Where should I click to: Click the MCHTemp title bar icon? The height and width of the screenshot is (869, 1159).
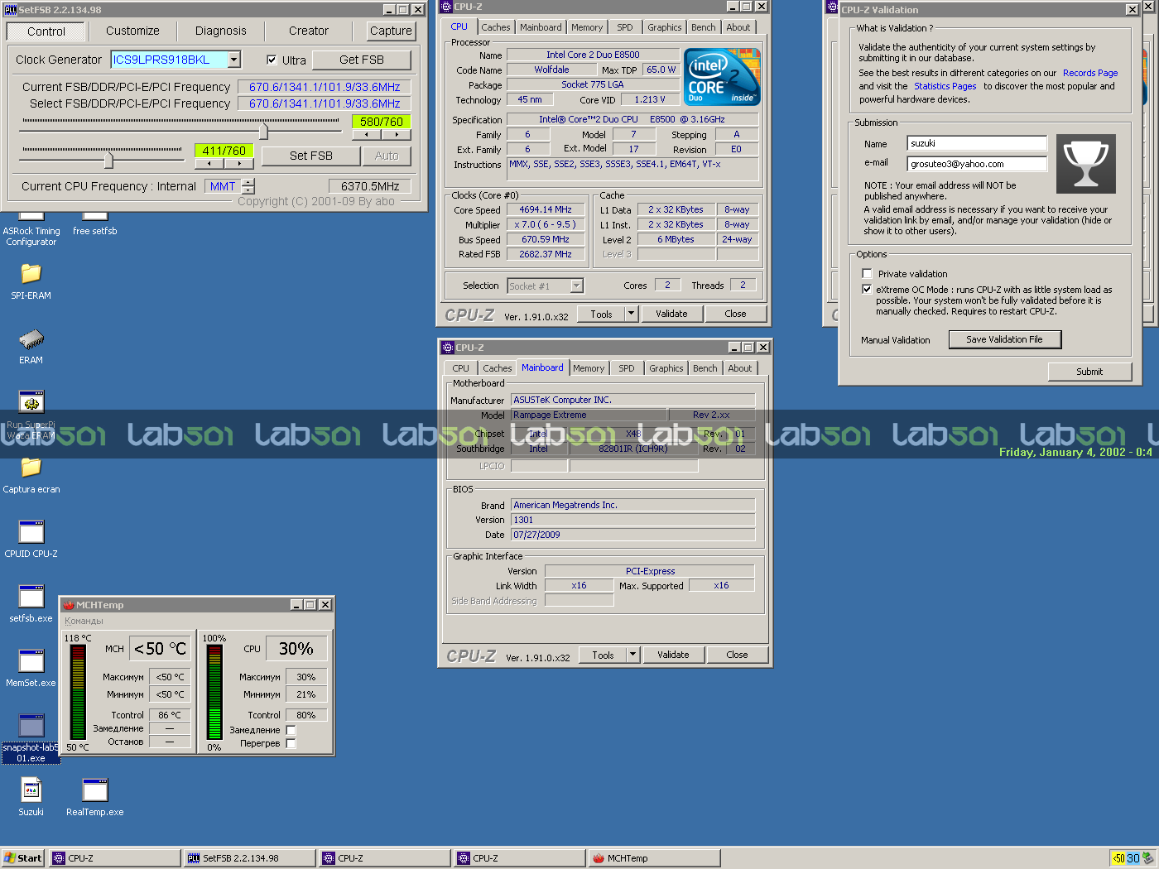[x=69, y=605]
